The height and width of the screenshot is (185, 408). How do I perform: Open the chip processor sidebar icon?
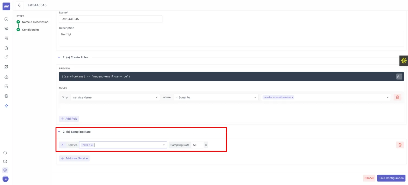coord(6,96)
